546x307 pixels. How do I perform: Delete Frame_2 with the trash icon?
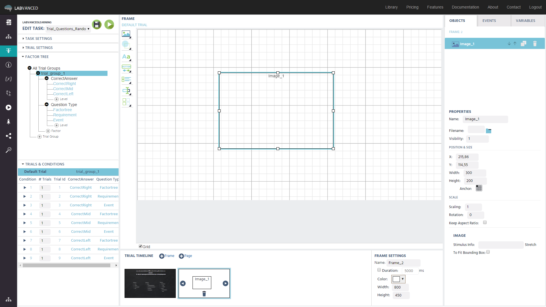pyautogui.click(x=204, y=294)
